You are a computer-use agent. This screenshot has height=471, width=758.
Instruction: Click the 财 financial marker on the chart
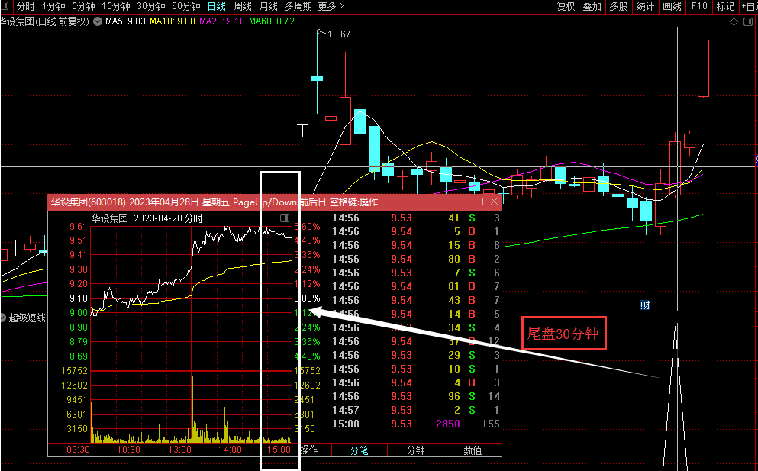(645, 305)
